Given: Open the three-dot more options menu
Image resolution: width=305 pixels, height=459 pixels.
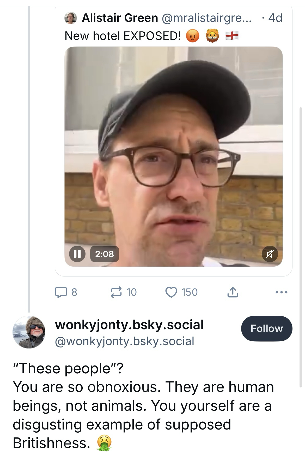Looking at the screenshot, I should pyautogui.click(x=282, y=292).
